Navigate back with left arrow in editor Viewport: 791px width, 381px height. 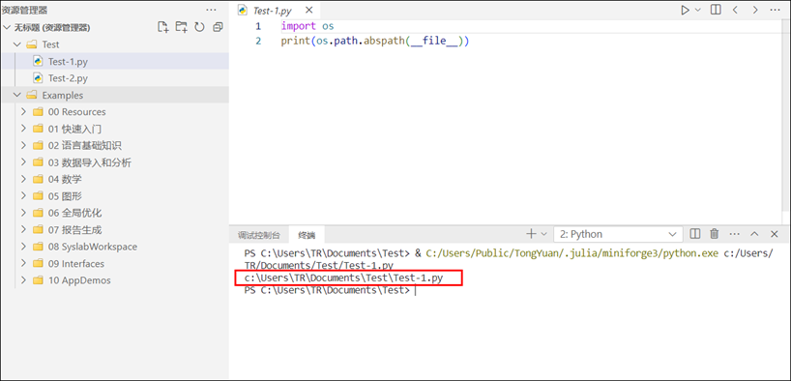pos(735,10)
